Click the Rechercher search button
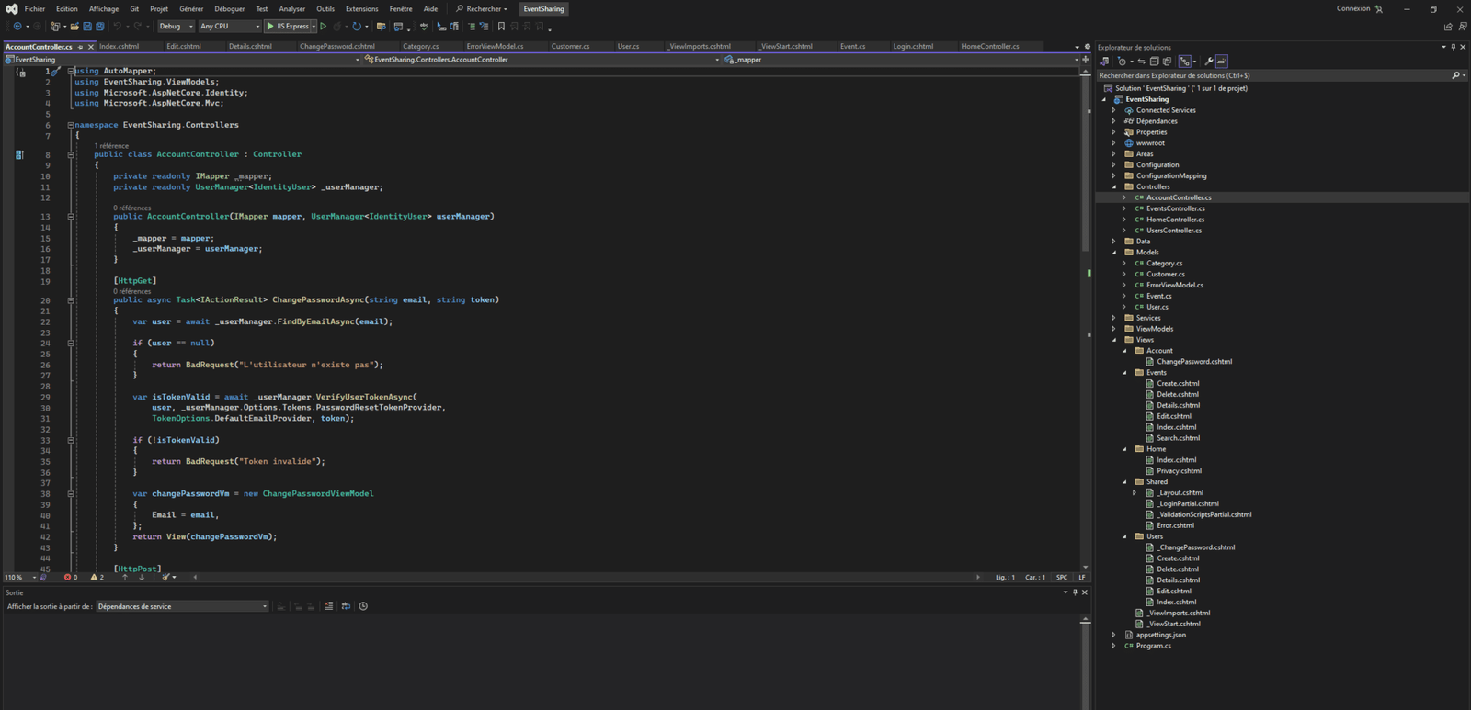1471x710 pixels. 482,9
